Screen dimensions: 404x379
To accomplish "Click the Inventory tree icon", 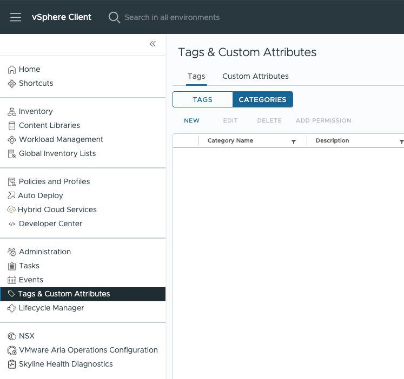I will [12, 112].
